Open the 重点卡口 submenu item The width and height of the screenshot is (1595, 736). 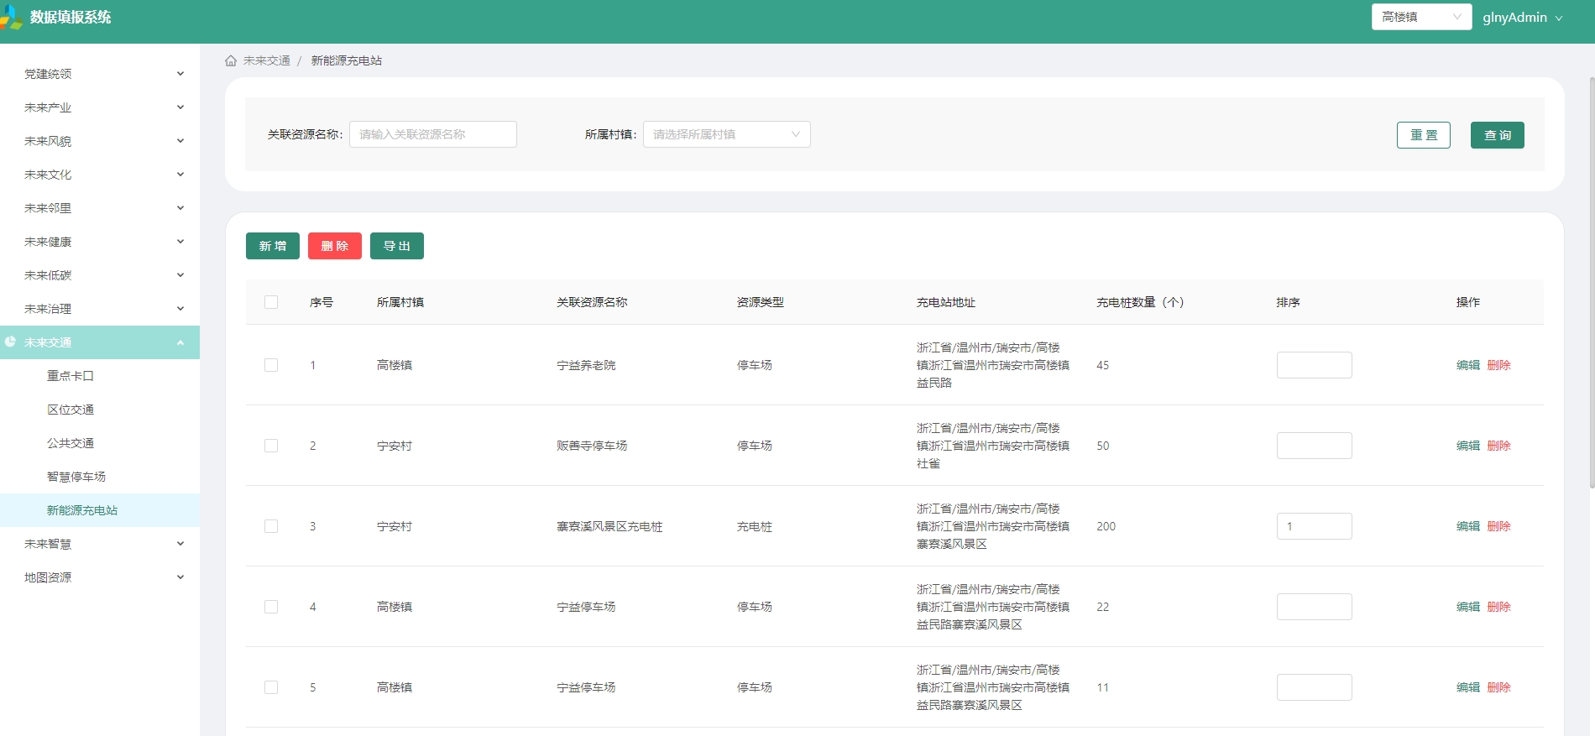point(100,376)
